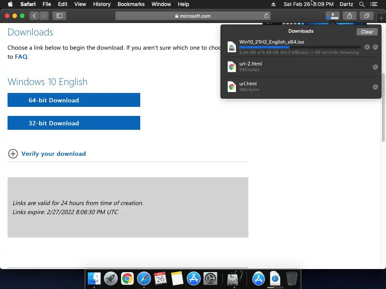Open Google Chrome from the Dock

(127, 278)
